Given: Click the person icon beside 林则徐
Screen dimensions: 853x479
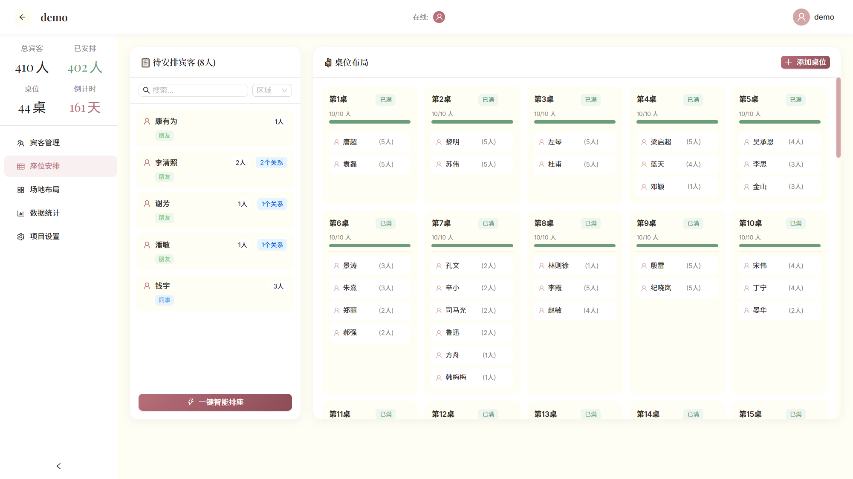Looking at the screenshot, I should (541, 266).
